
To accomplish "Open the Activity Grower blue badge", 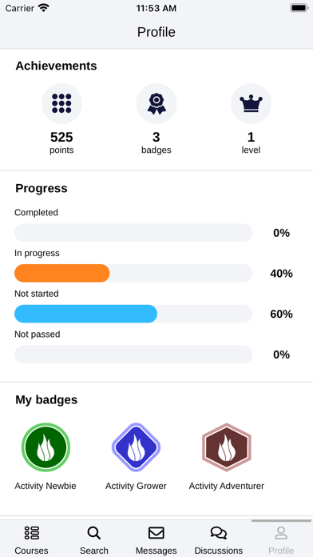I will (136, 447).
